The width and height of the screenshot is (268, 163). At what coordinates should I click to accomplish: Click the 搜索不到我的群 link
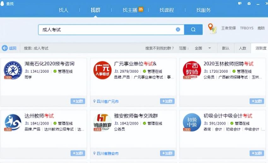tap(159, 48)
